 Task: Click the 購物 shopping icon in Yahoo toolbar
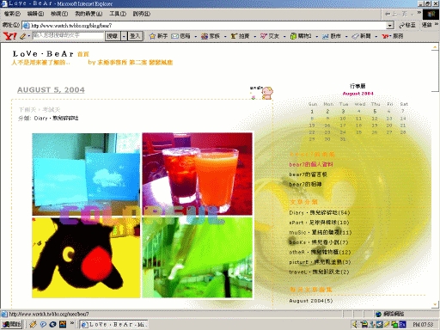[x=293, y=36]
